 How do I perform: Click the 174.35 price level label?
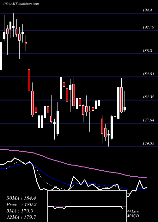[x=149, y=143]
